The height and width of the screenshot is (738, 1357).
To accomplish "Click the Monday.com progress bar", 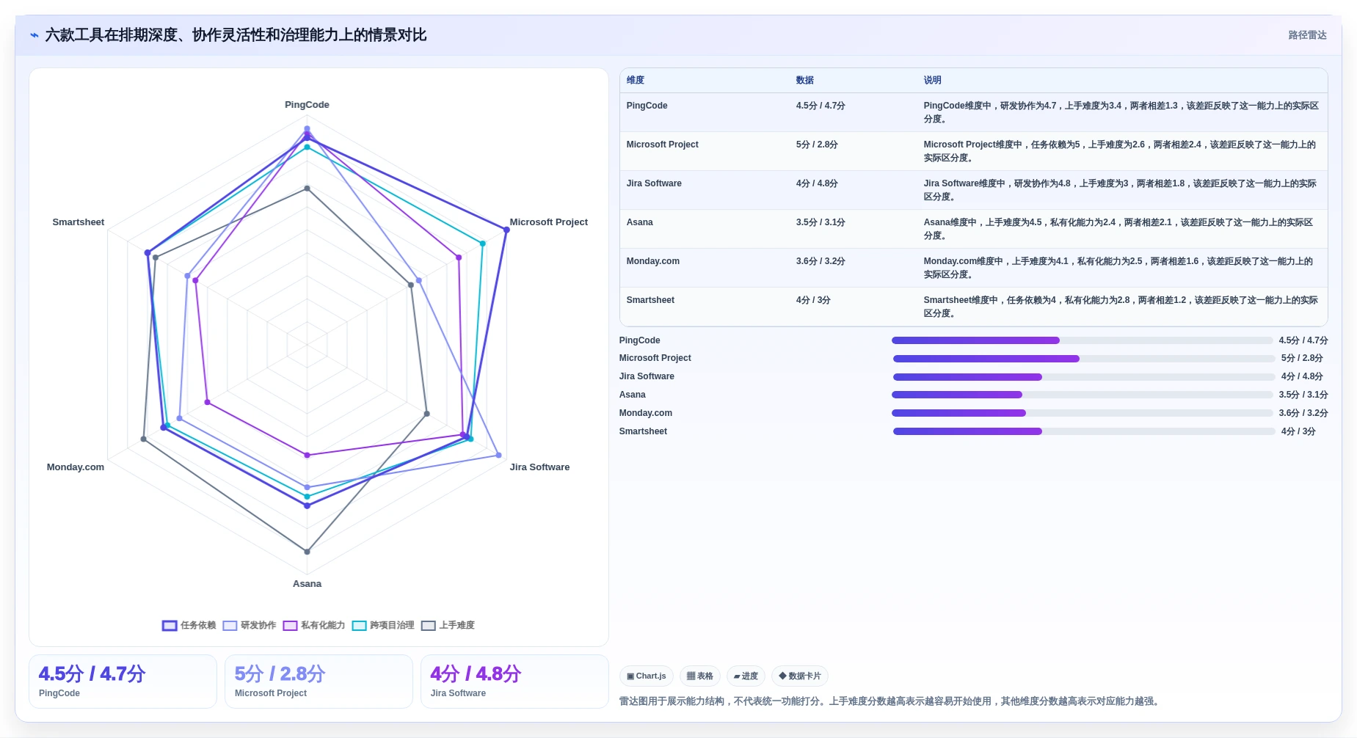I will 1082,413.
